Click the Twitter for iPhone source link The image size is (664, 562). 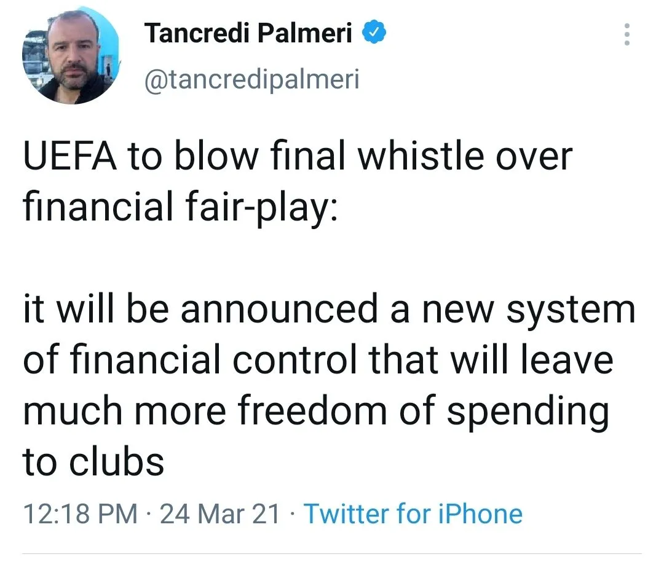tap(413, 513)
